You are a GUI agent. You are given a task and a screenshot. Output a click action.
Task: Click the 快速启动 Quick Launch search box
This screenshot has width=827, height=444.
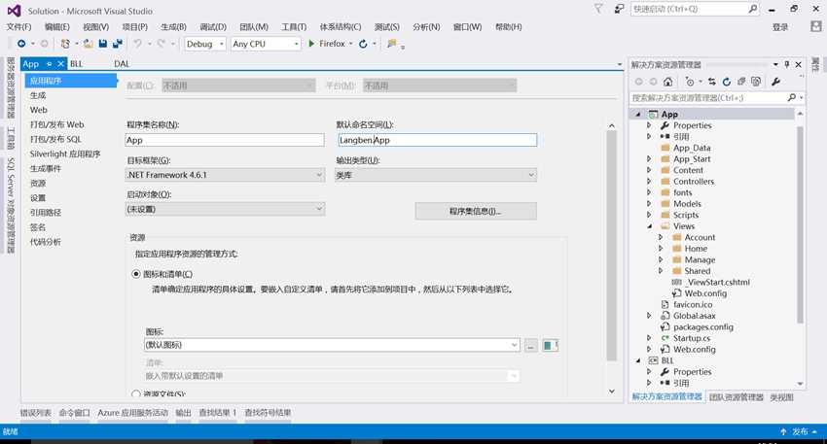695,9
